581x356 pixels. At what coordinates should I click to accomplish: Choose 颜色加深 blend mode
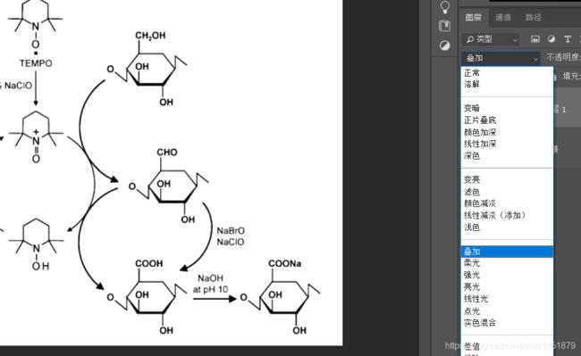pyautogui.click(x=507, y=132)
